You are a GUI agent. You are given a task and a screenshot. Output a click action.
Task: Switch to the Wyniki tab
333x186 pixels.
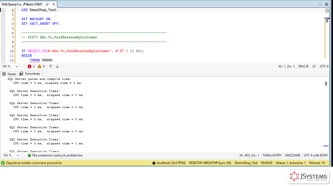pos(9,74)
